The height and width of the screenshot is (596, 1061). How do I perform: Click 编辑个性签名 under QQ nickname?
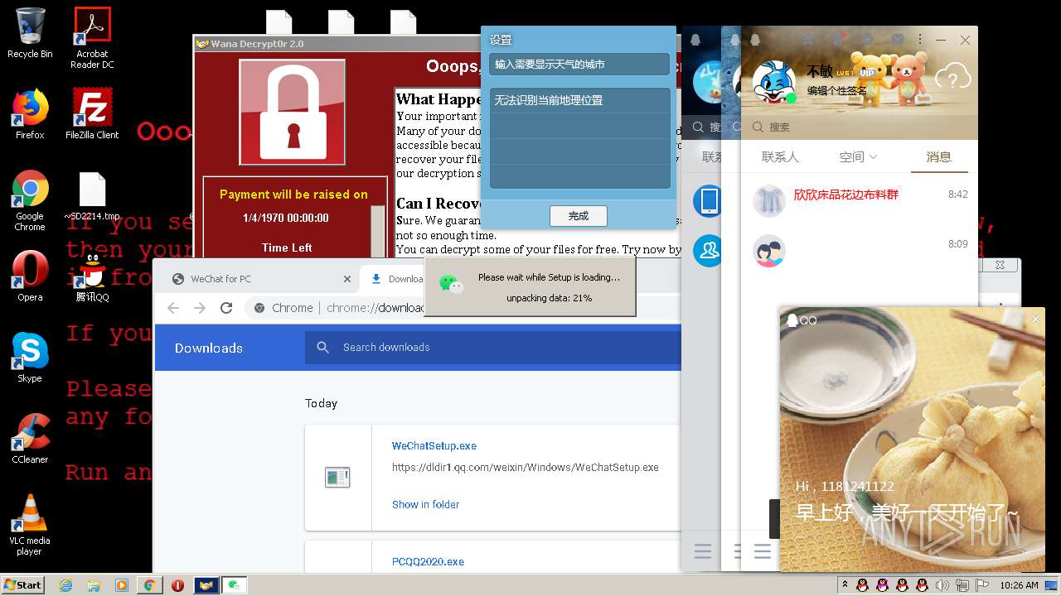pyautogui.click(x=837, y=90)
